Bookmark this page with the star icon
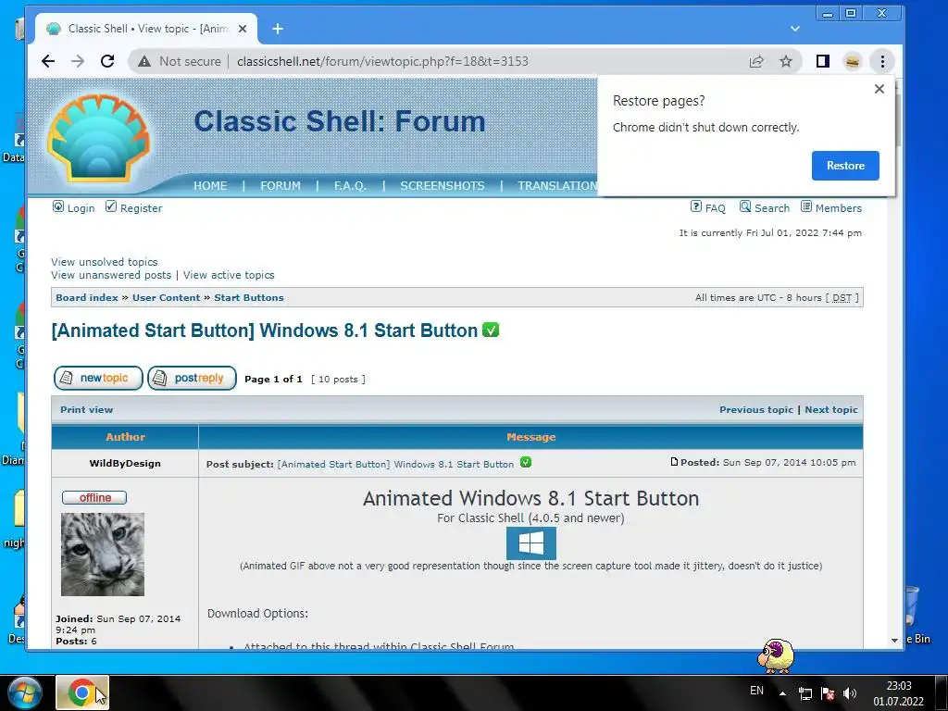The width and height of the screenshot is (948, 711). [785, 61]
